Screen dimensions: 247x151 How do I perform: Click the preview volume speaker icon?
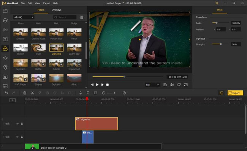tap(172, 85)
